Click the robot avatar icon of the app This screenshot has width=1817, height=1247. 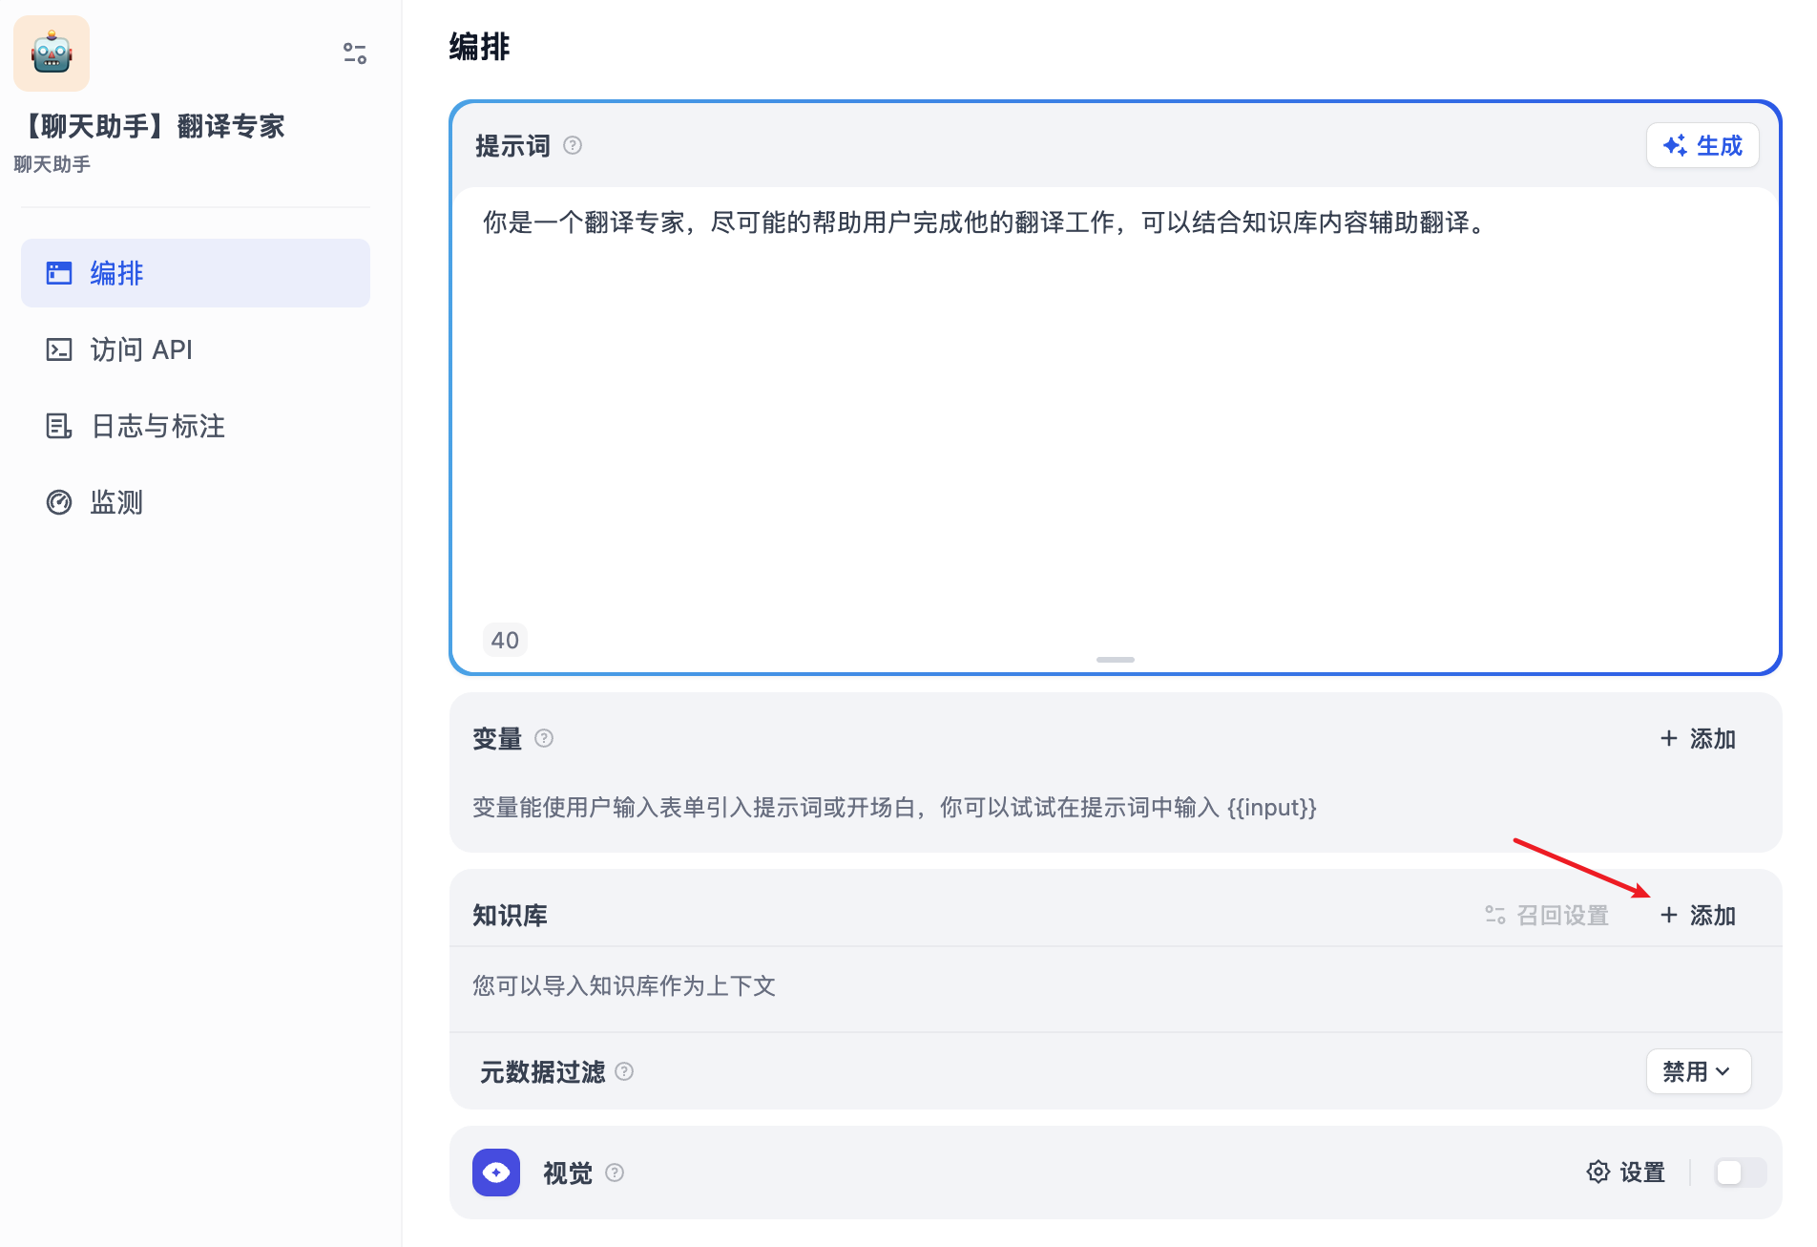coord(51,53)
